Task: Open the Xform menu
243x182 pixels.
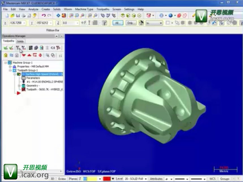Action: pos(68,9)
